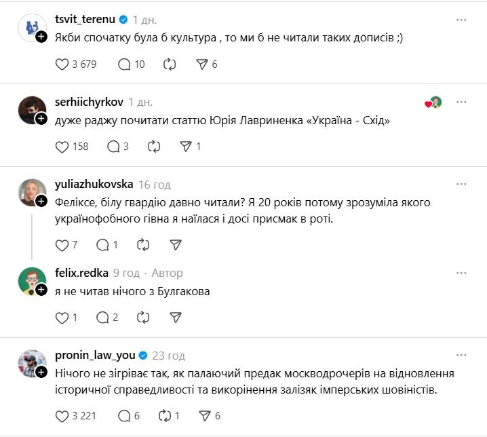
Task: Open yuliazhukovska's profile link
Action: coord(93,185)
